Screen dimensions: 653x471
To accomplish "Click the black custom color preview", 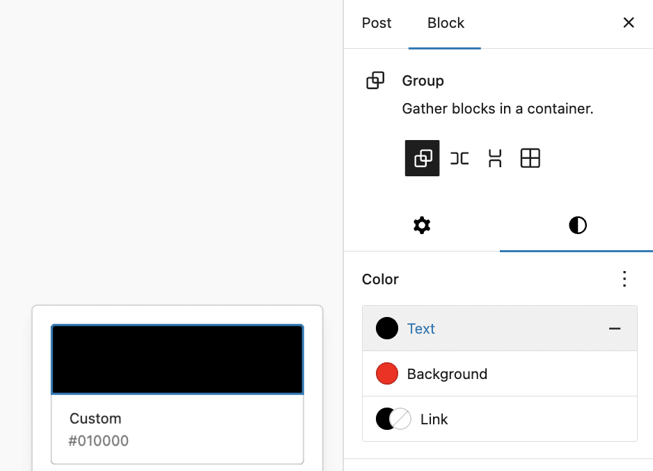I will (178, 360).
